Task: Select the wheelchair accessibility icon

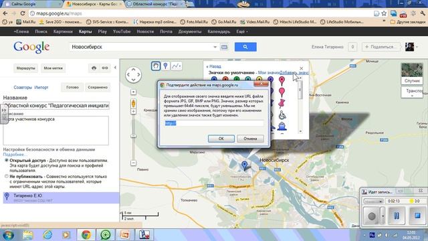Action: tap(282, 115)
